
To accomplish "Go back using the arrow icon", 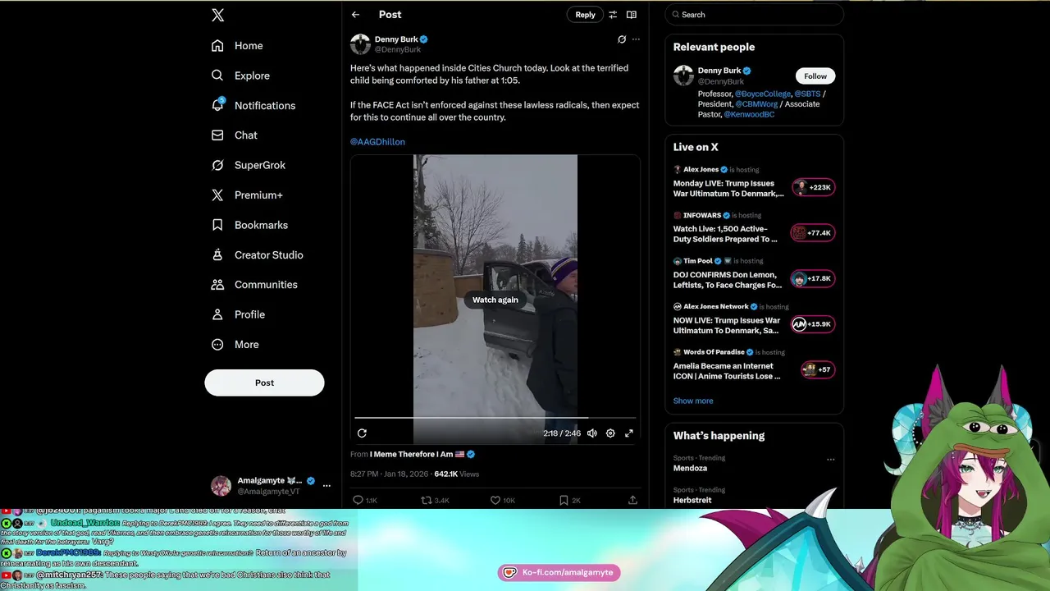I will [355, 15].
